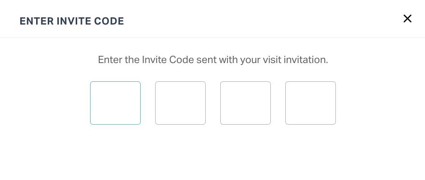This screenshot has height=180, width=425.
Task: Click the invite code instruction text
Action: point(213,60)
